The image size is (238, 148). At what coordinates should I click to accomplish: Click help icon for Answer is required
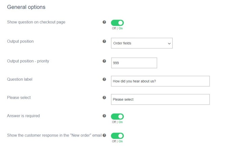104,116
